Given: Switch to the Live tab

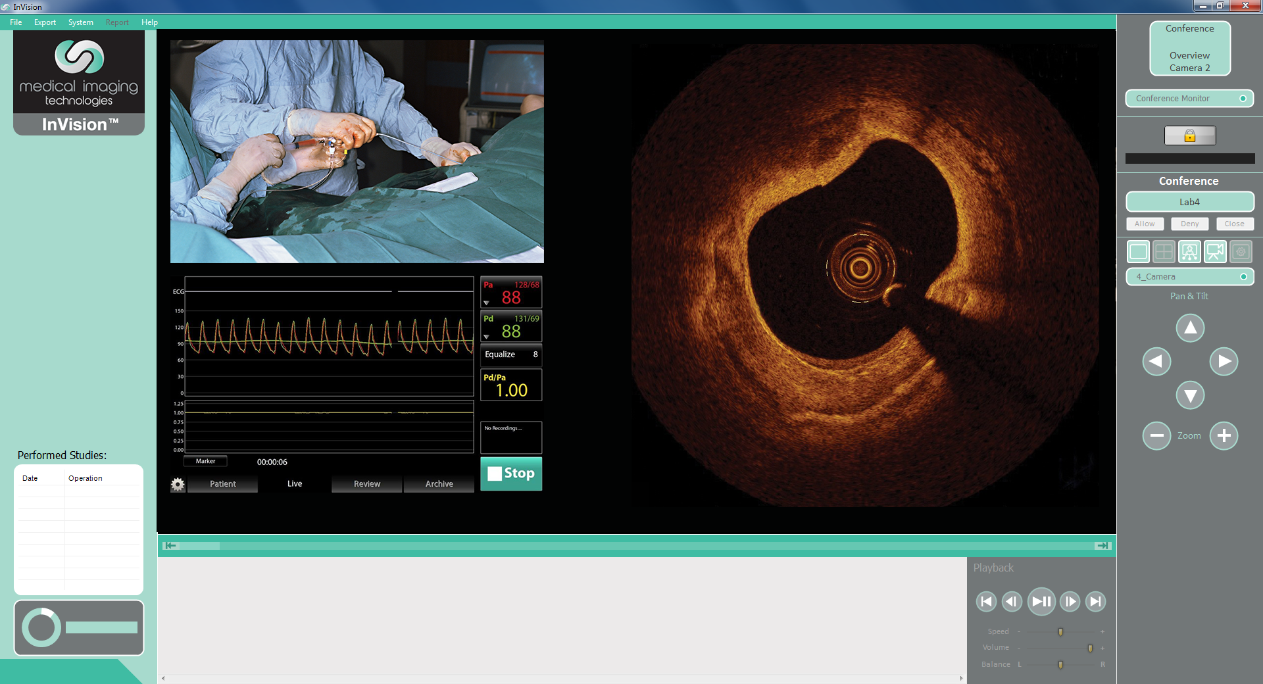Looking at the screenshot, I should [295, 484].
